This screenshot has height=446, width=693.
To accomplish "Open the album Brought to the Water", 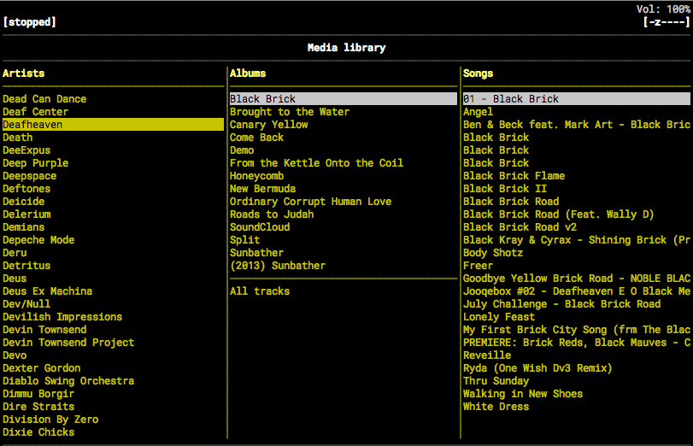I will (x=290, y=112).
